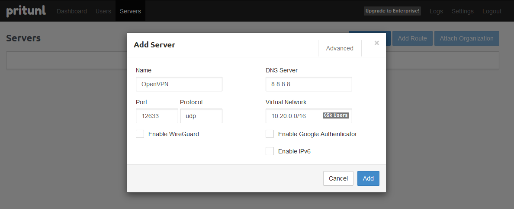Viewport: 514px width, 209px height.
Task: Click Attach Organization button
Action: point(466,38)
